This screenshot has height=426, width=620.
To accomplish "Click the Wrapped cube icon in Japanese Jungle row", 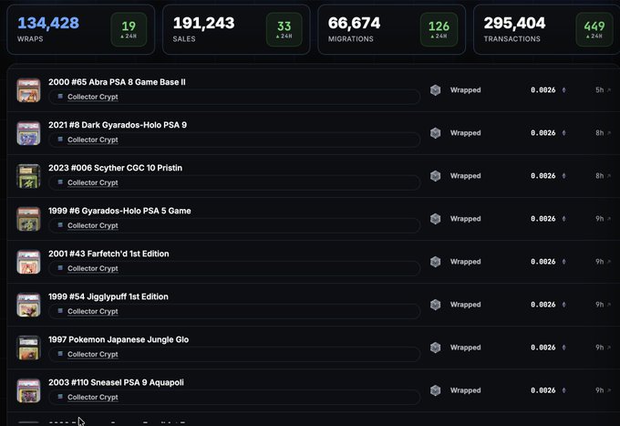I will pyautogui.click(x=435, y=348).
